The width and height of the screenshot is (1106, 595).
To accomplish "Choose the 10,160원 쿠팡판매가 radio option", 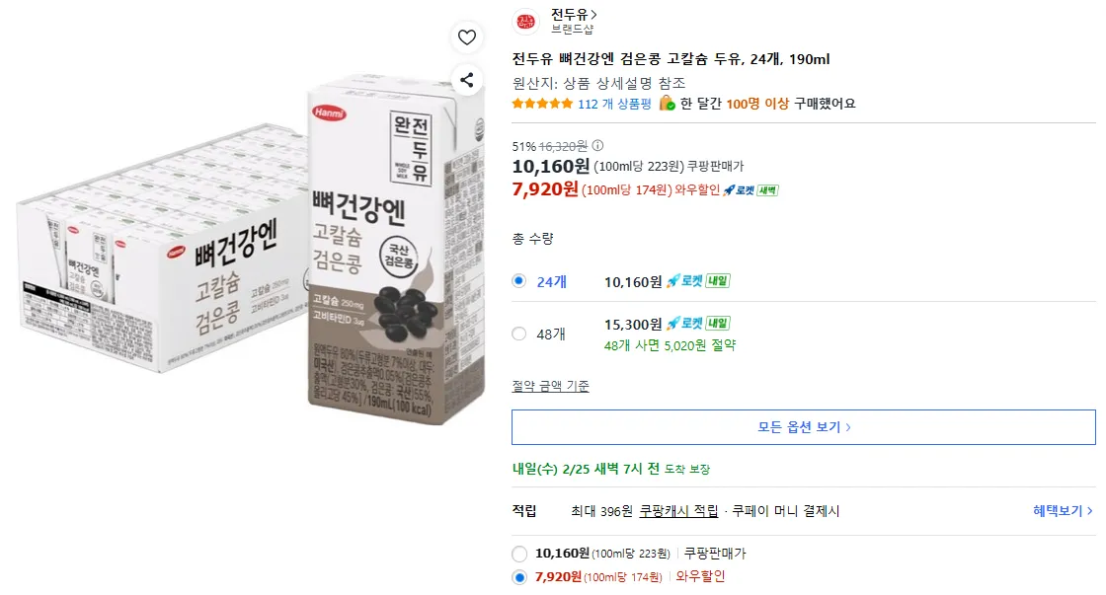I will pyautogui.click(x=519, y=554).
